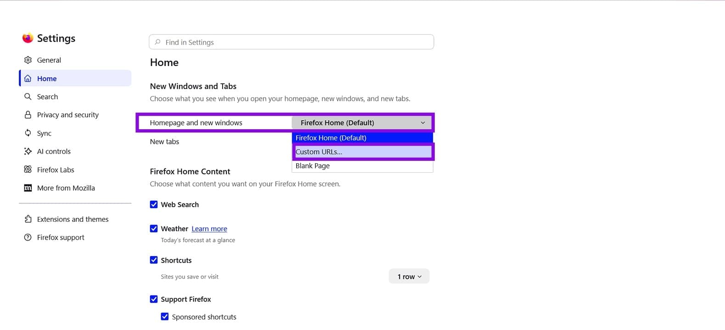Screen dimensions: 725x330
Task: Focus the Find in Settings search field
Action: click(x=291, y=42)
